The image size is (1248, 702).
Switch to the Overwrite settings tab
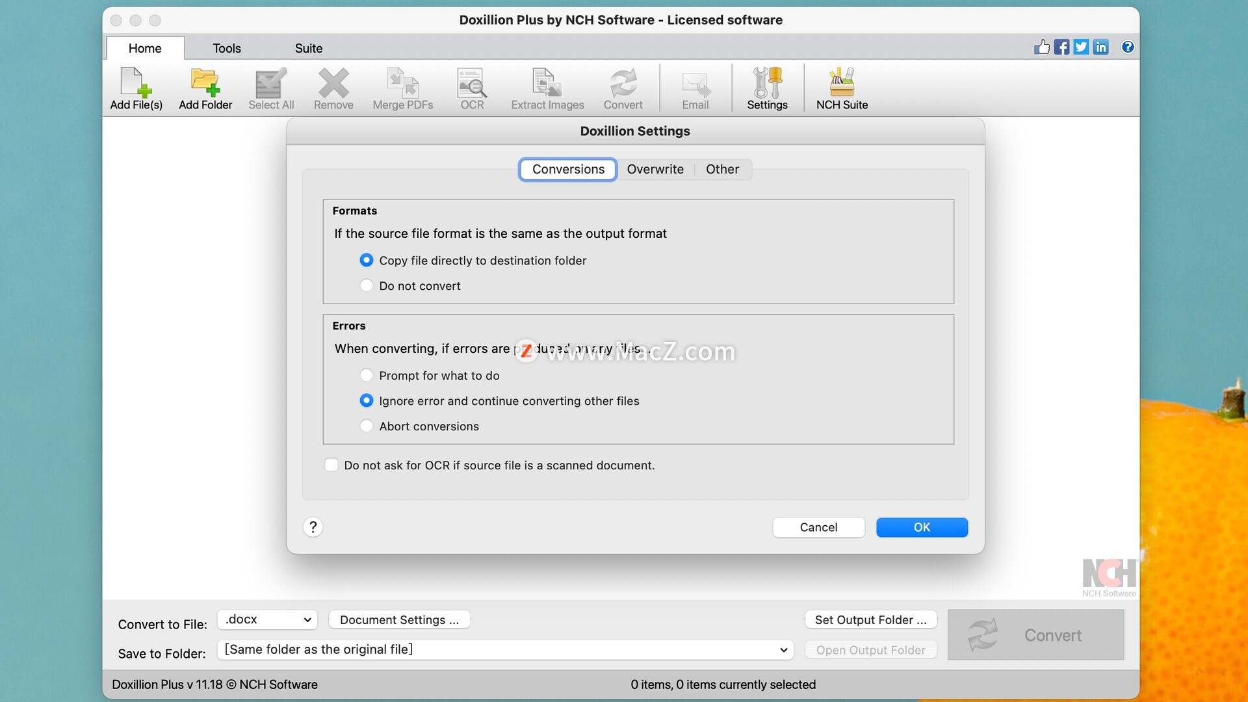point(655,169)
